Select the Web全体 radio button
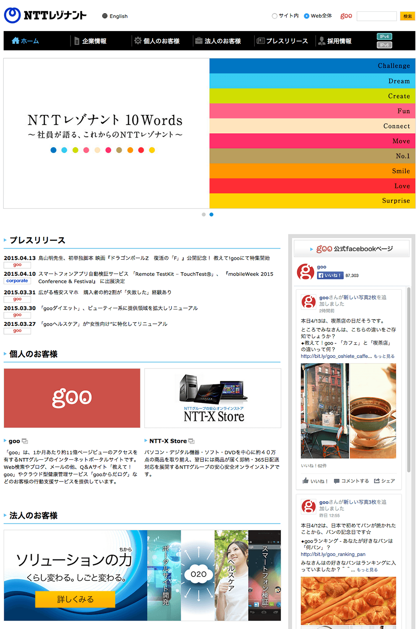 coord(307,16)
